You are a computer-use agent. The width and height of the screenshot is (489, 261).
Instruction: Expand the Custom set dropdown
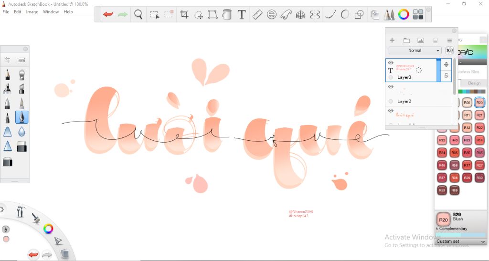click(x=461, y=241)
